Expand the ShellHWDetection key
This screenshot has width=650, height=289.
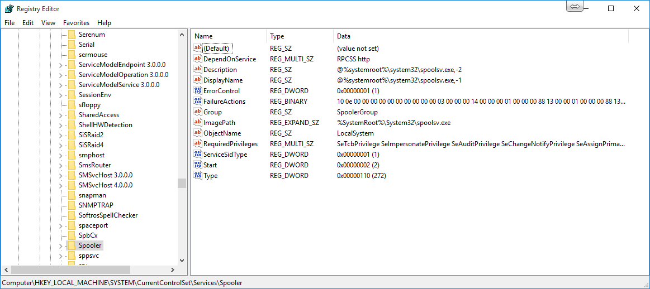(61, 125)
